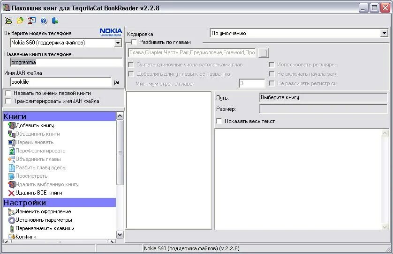Image resolution: width=393 pixels, height=254 pixels.
Task: Click the icon beside Переименовать
Action: pyautogui.click(x=12, y=143)
